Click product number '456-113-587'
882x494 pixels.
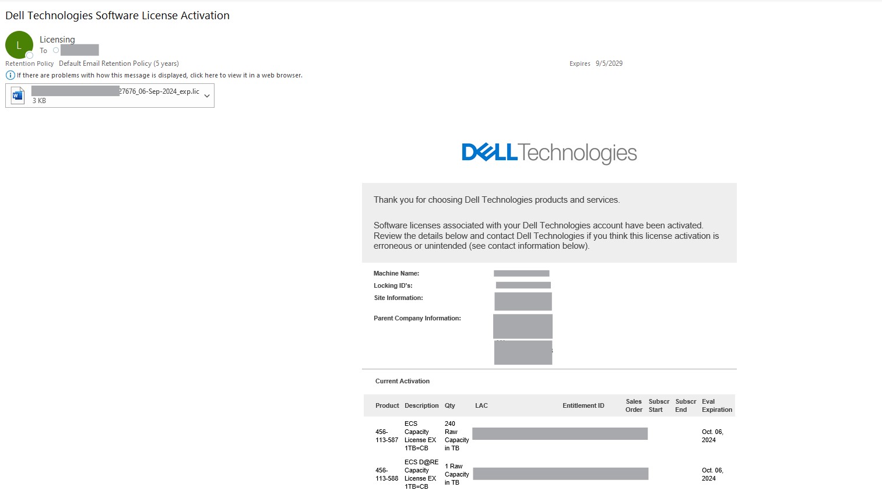click(387, 436)
